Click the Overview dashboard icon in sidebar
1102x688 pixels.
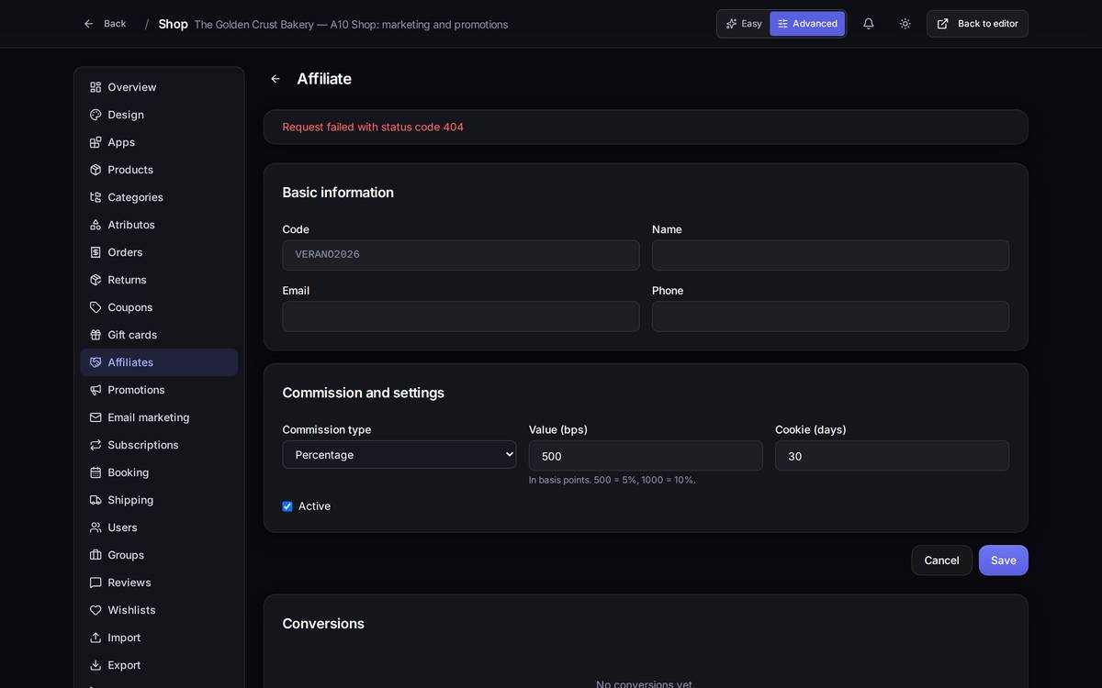[x=96, y=87]
